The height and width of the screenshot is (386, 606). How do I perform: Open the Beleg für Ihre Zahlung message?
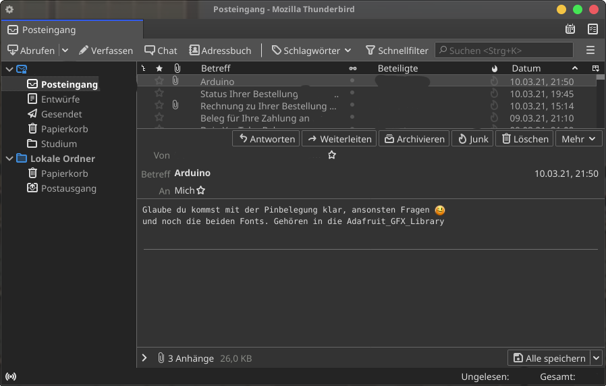tap(254, 118)
